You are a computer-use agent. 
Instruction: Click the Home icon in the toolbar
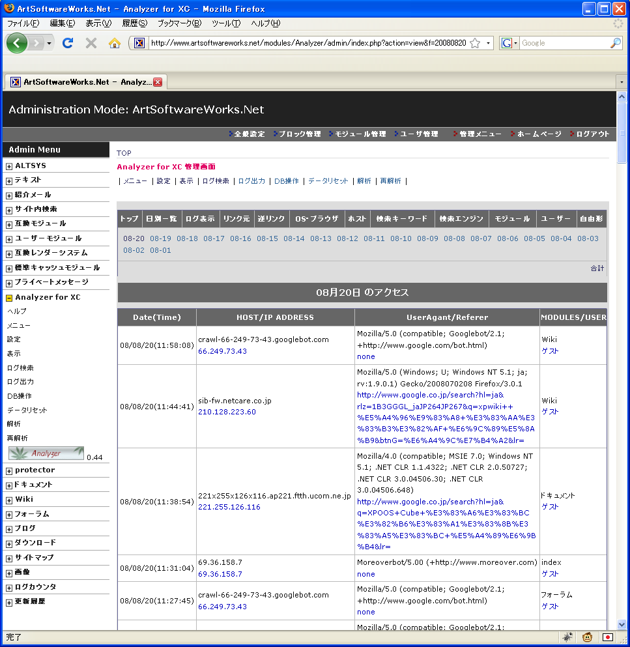pyautogui.click(x=115, y=43)
